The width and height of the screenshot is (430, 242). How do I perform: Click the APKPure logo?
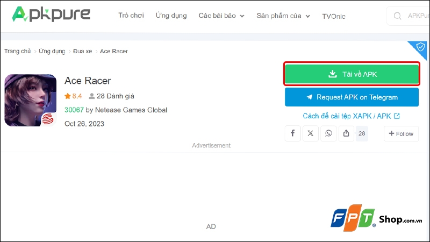click(51, 14)
